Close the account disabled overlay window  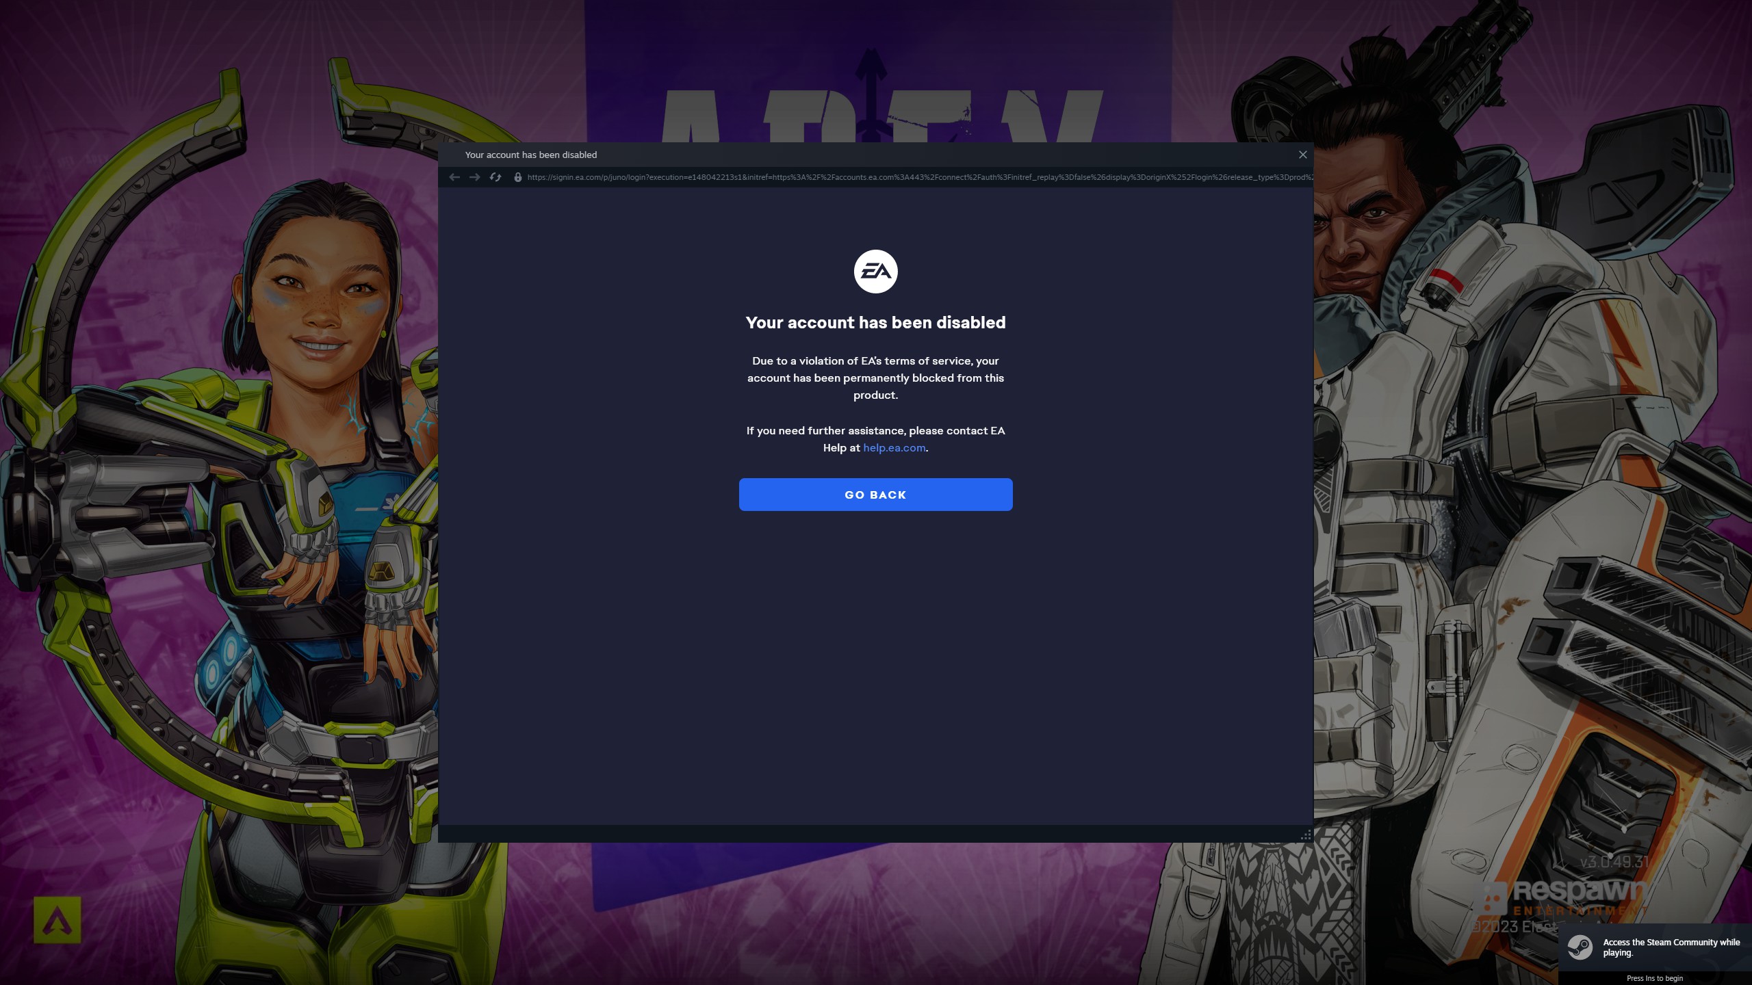1303,155
